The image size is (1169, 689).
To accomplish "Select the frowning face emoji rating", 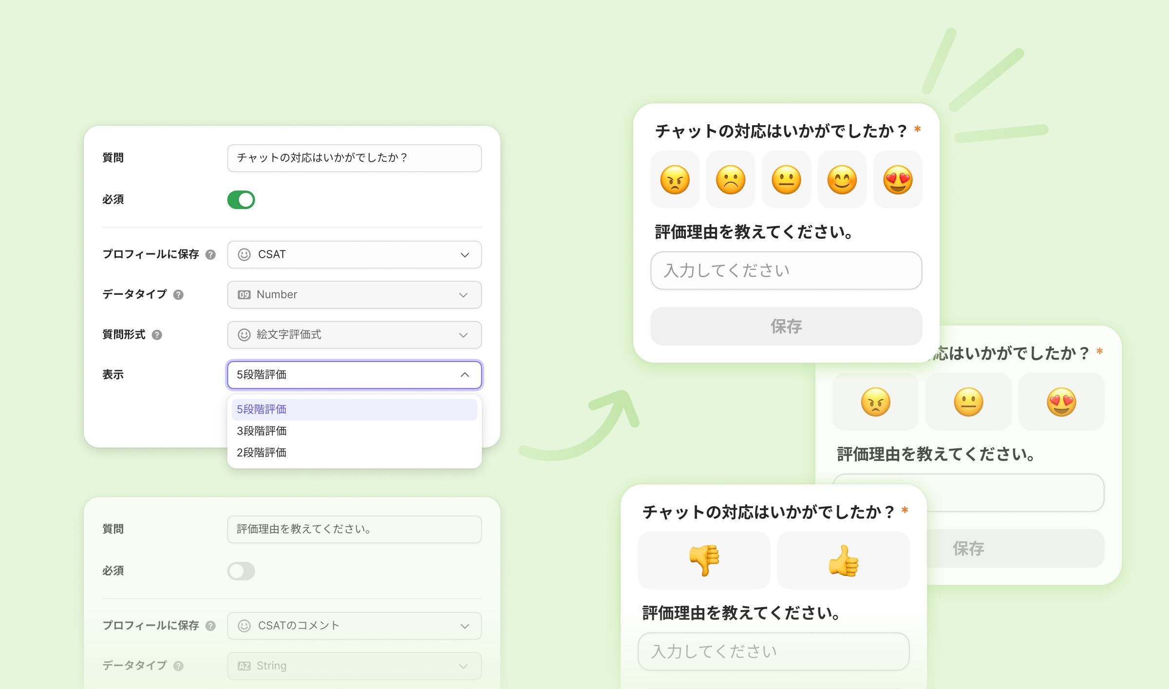I will tap(730, 180).
